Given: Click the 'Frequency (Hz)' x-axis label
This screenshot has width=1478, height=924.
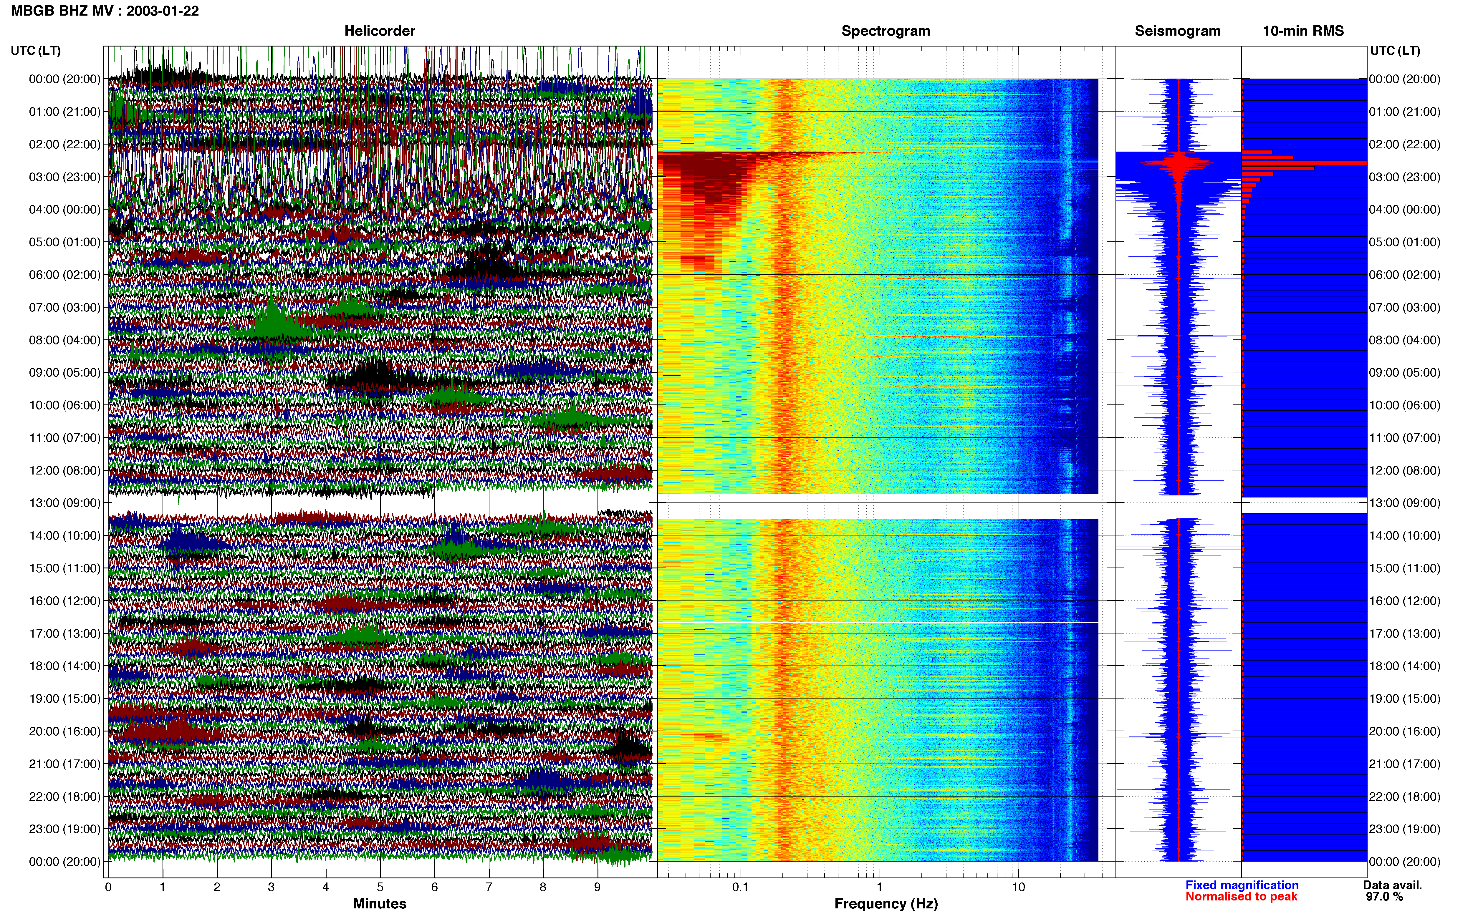Looking at the screenshot, I should click(x=886, y=904).
